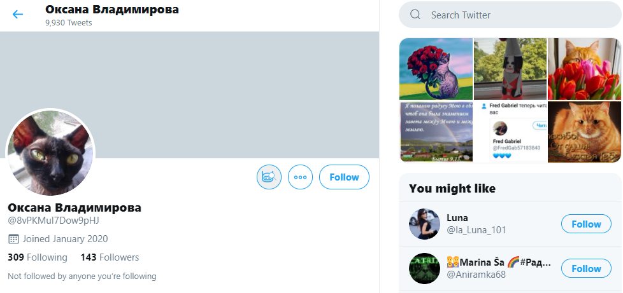Open the orange cat with tulips photo
Screen dimensions: 623x293
(x=584, y=69)
